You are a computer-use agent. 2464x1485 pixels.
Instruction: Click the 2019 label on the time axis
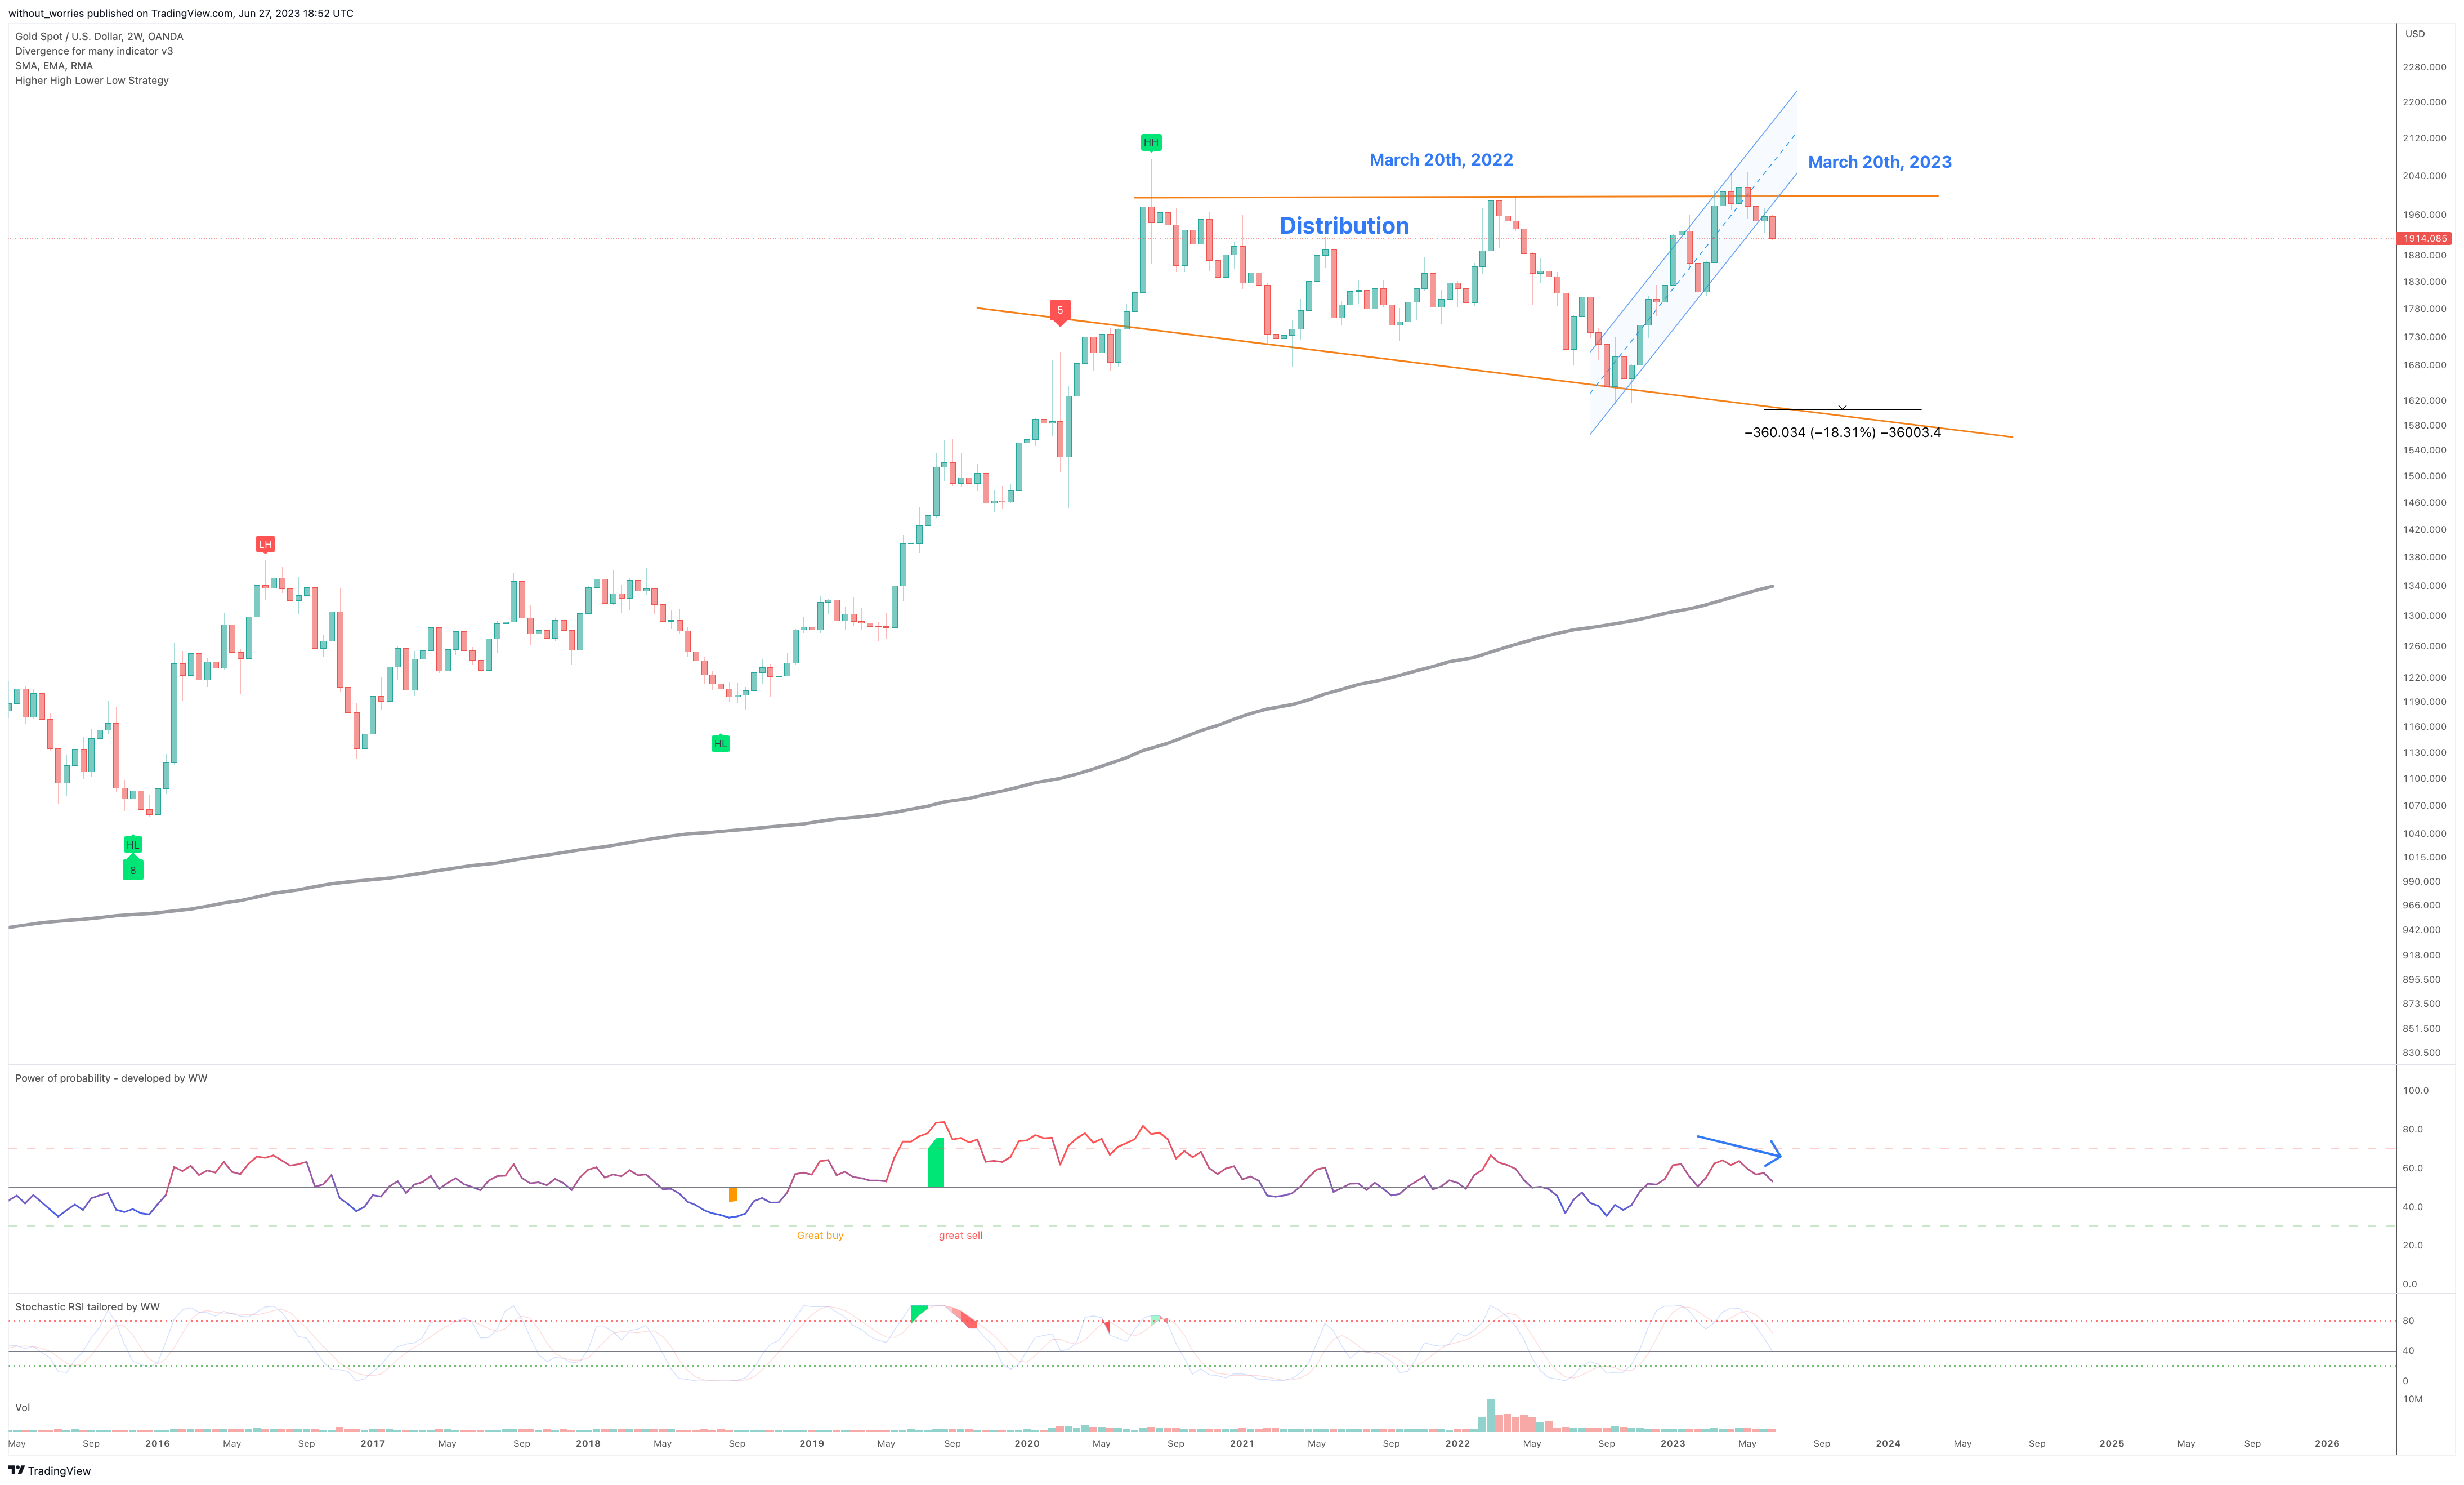(x=812, y=1444)
